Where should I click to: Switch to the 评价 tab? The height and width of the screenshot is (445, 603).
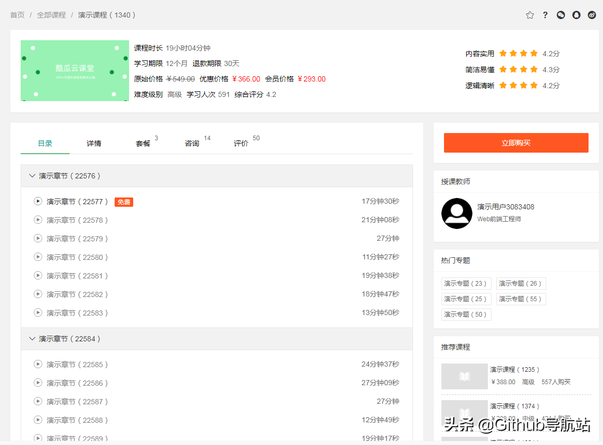coord(241,143)
